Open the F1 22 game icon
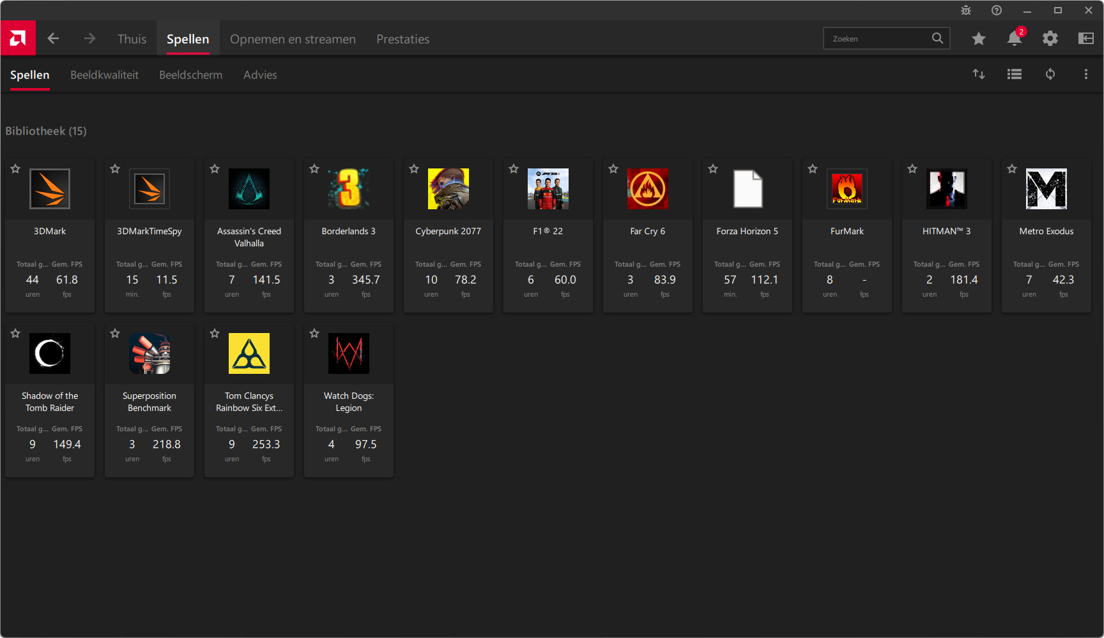This screenshot has height=638, width=1104. [x=548, y=189]
